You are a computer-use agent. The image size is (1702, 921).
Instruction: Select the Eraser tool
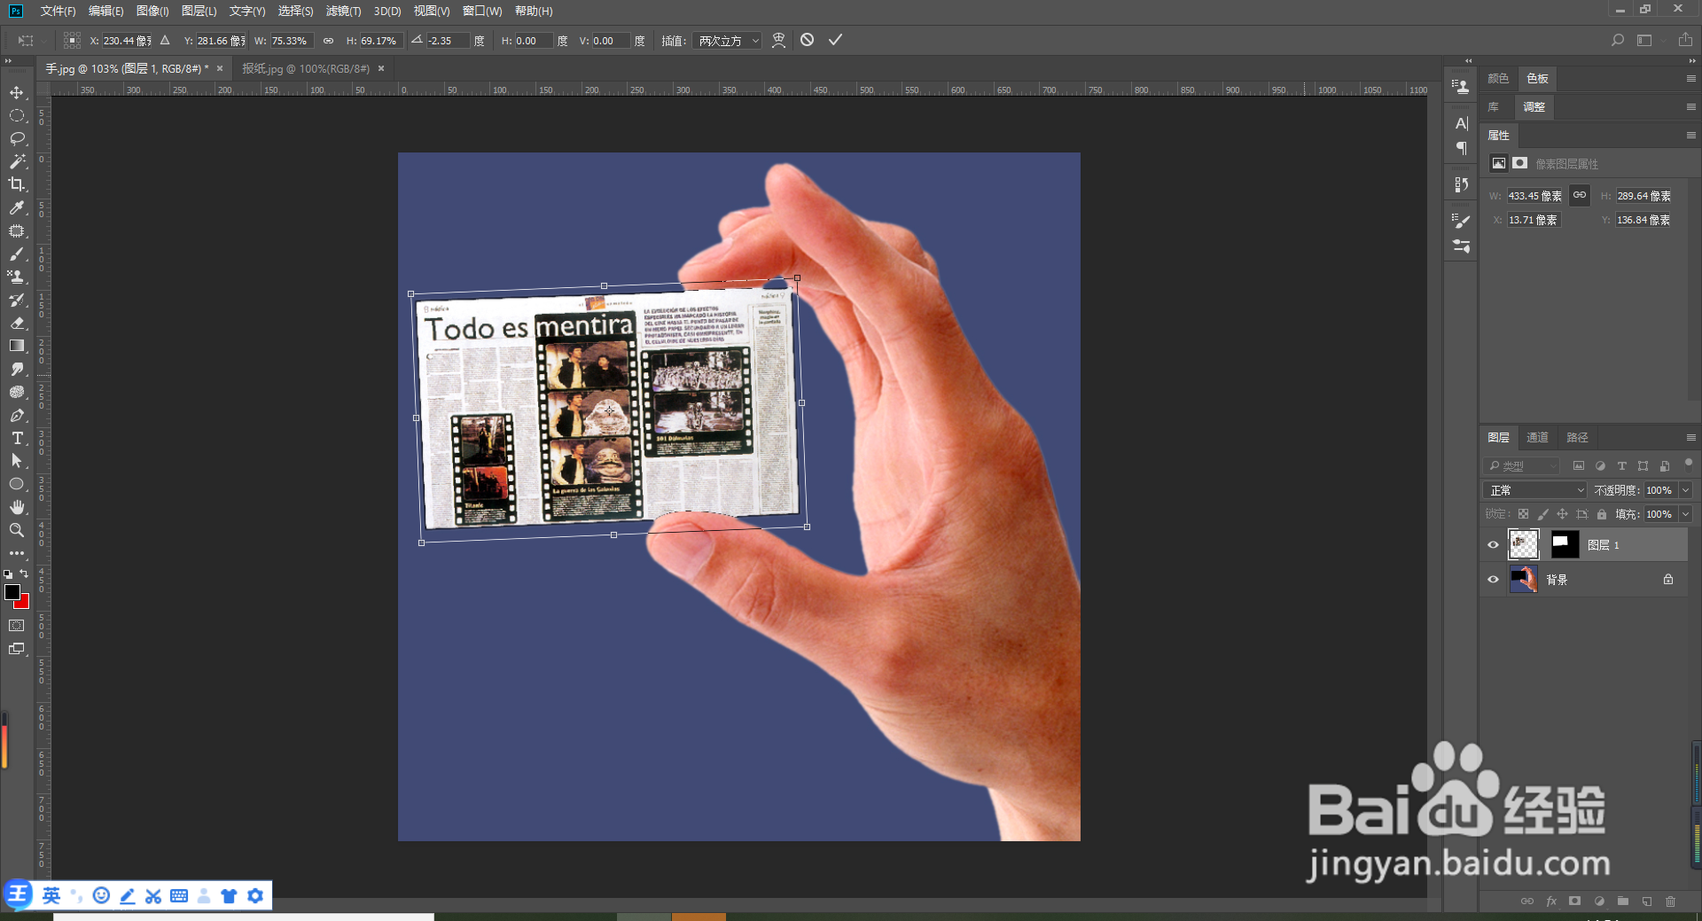(x=17, y=323)
